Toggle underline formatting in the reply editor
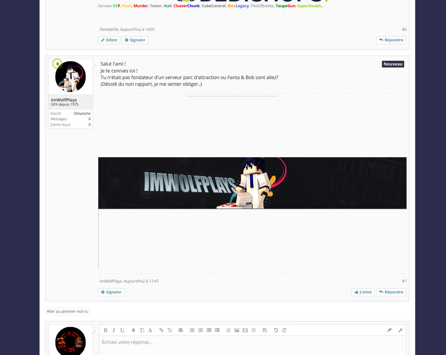 (x=122, y=330)
